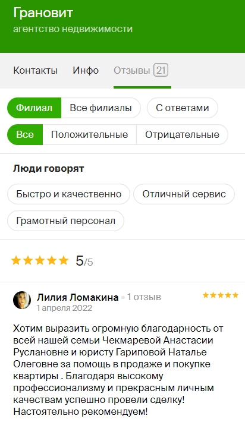
Task: Click the Отличный сервис tag
Action: [184, 194]
